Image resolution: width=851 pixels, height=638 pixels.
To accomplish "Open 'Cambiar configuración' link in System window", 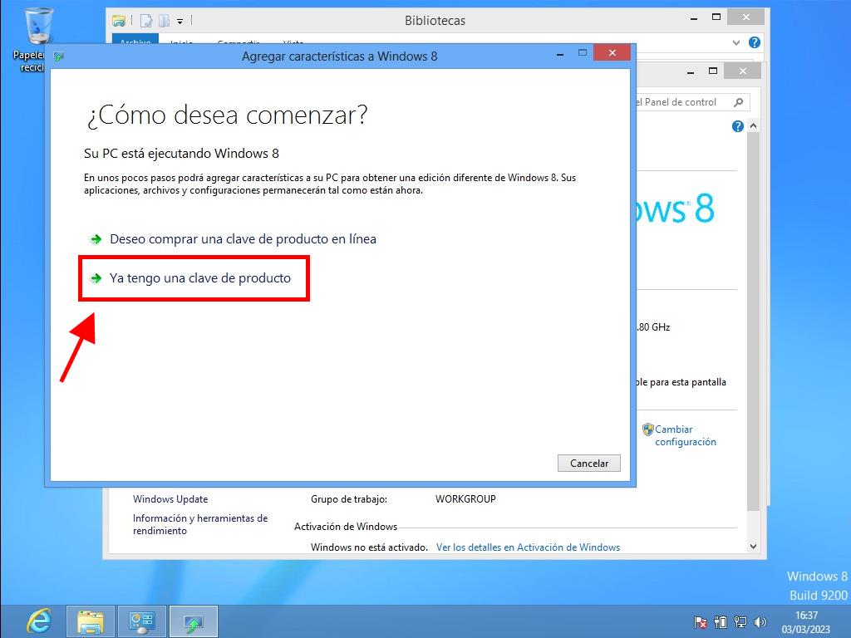I will (x=685, y=435).
